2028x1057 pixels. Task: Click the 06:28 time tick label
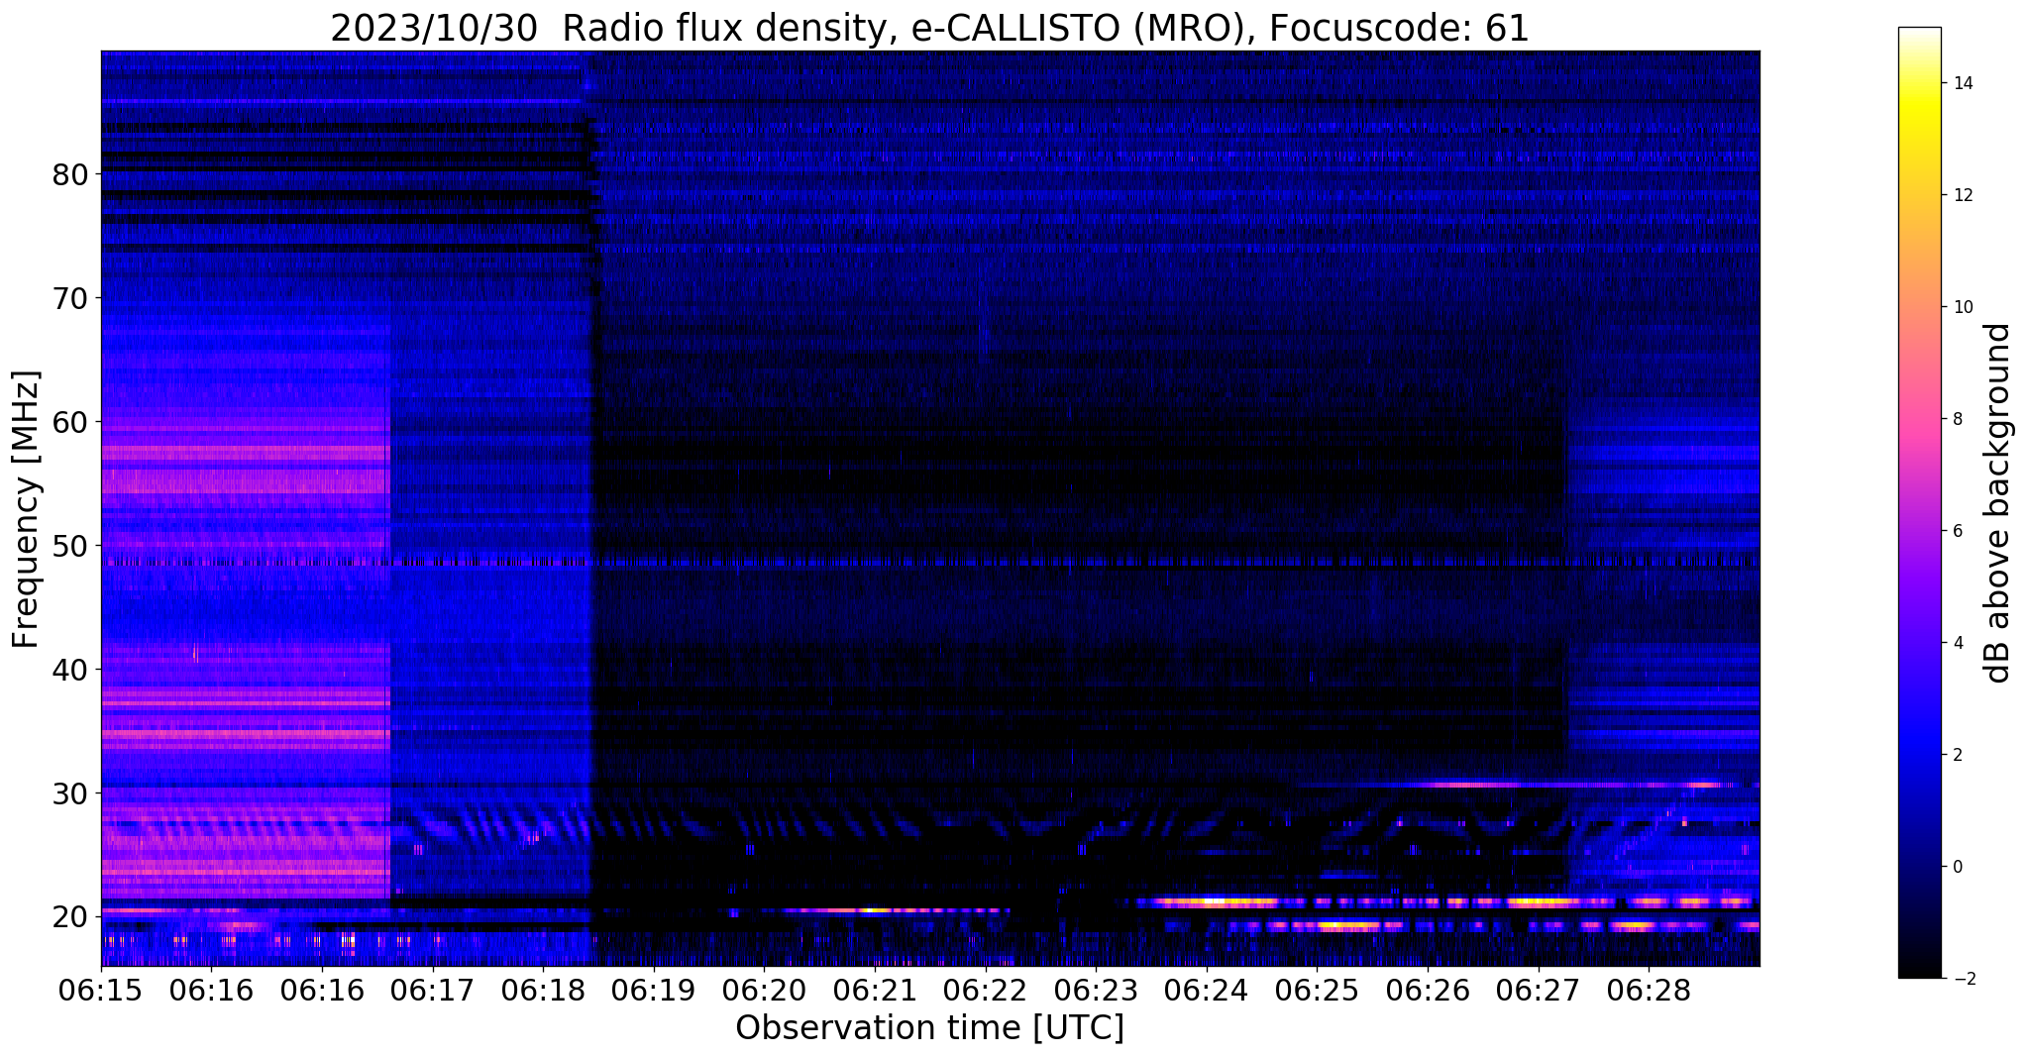point(1649,990)
